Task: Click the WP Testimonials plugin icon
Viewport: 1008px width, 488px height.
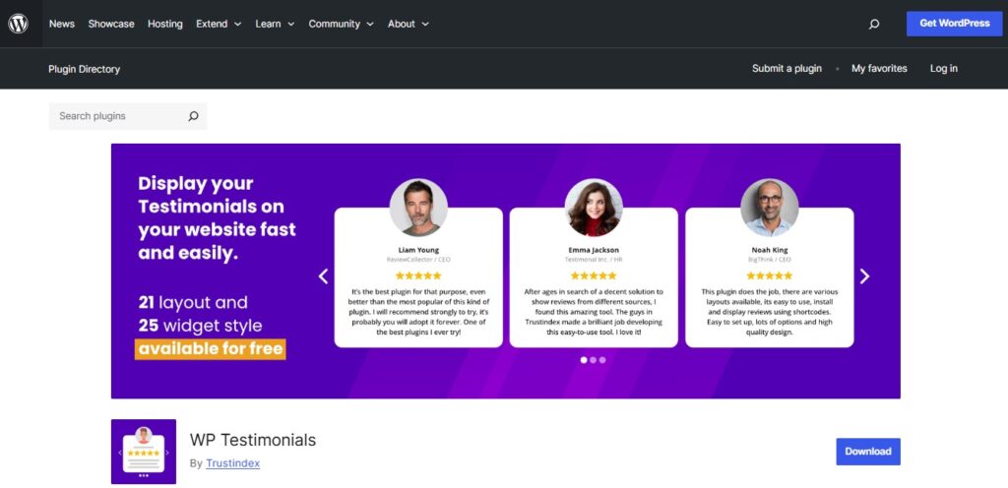Action: 144,452
